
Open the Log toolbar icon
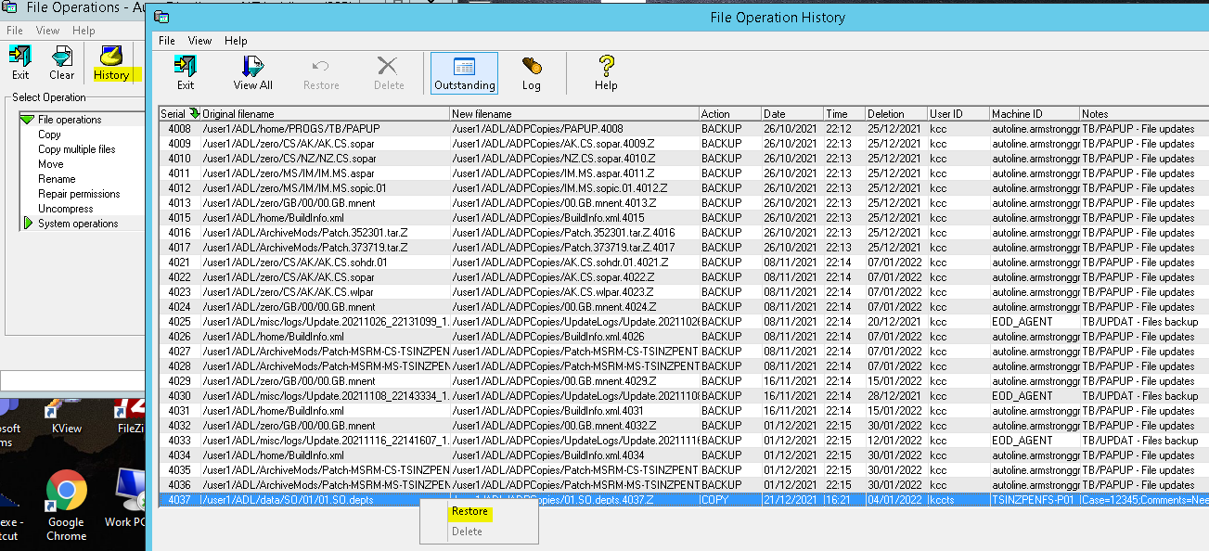531,72
